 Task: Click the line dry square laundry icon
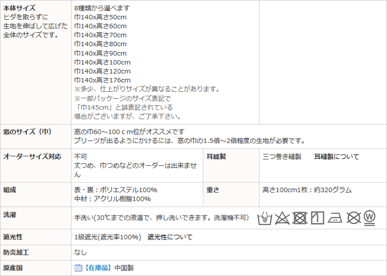pyautogui.click(x=317, y=217)
